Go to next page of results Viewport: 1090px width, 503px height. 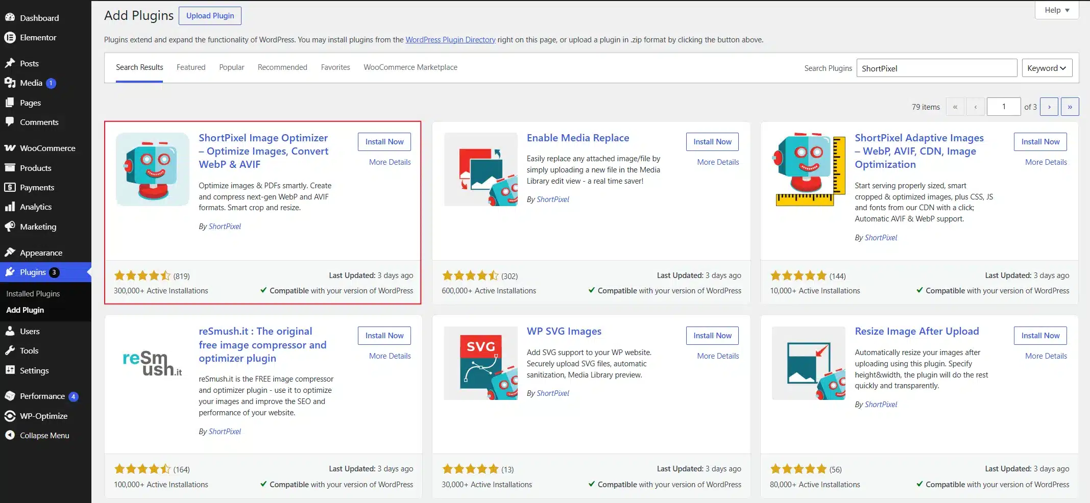tap(1049, 107)
